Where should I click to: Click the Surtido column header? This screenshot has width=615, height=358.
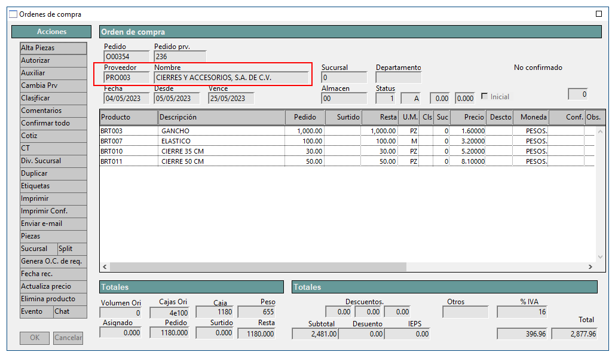(343, 117)
